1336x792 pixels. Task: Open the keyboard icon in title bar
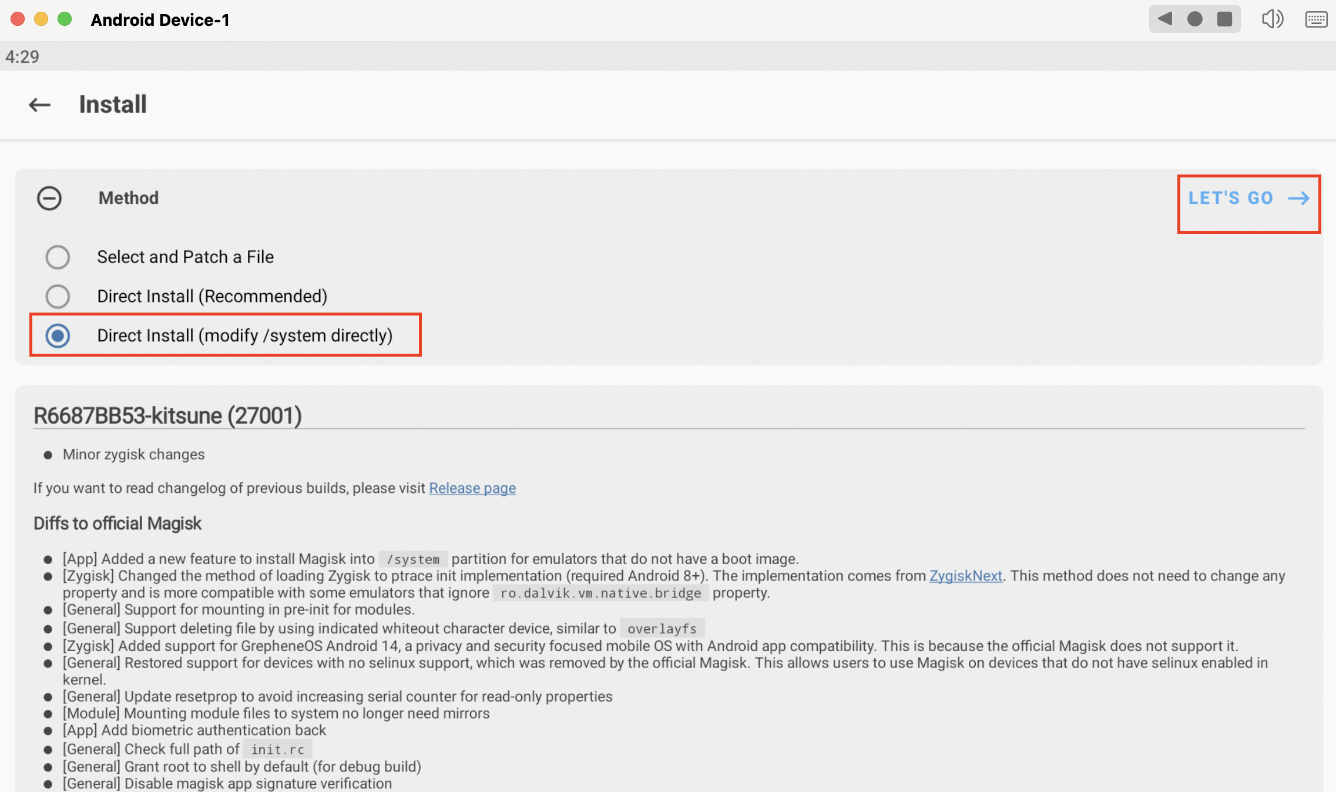(1315, 19)
